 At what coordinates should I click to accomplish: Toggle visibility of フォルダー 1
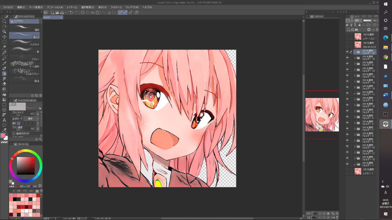pos(347,164)
